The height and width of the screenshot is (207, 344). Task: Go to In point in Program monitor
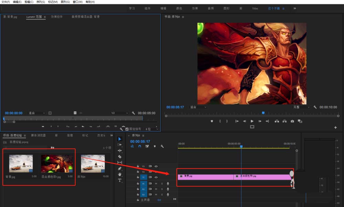237,121
